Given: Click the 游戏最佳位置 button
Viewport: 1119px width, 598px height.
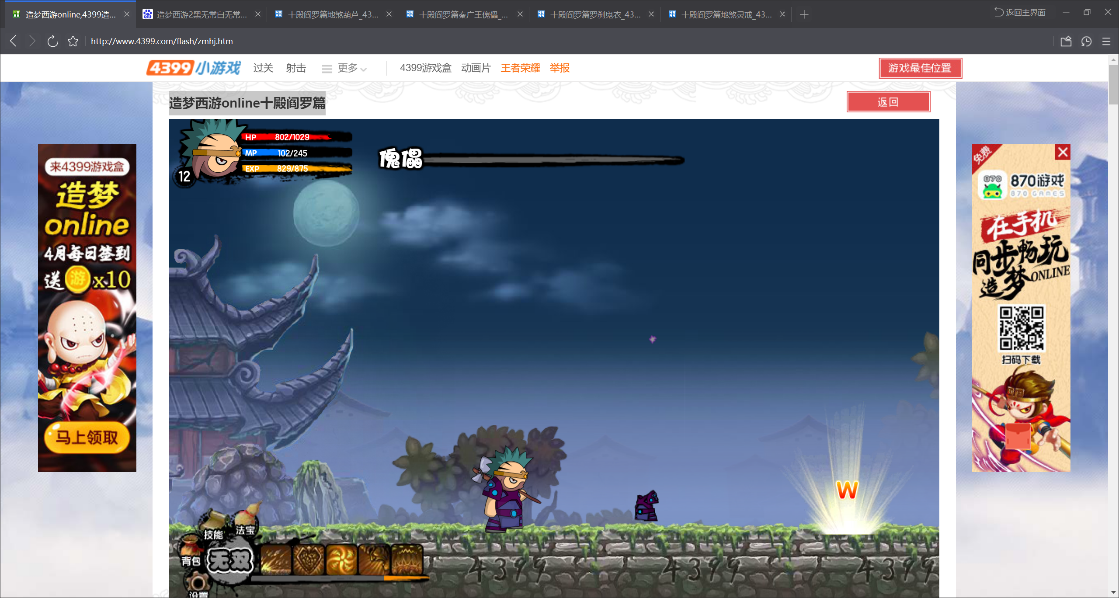Looking at the screenshot, I should 920,68.
